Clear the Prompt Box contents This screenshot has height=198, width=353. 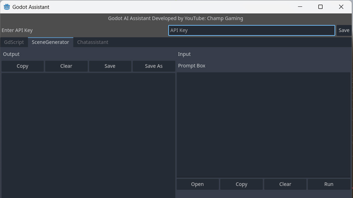coord(285,184)
